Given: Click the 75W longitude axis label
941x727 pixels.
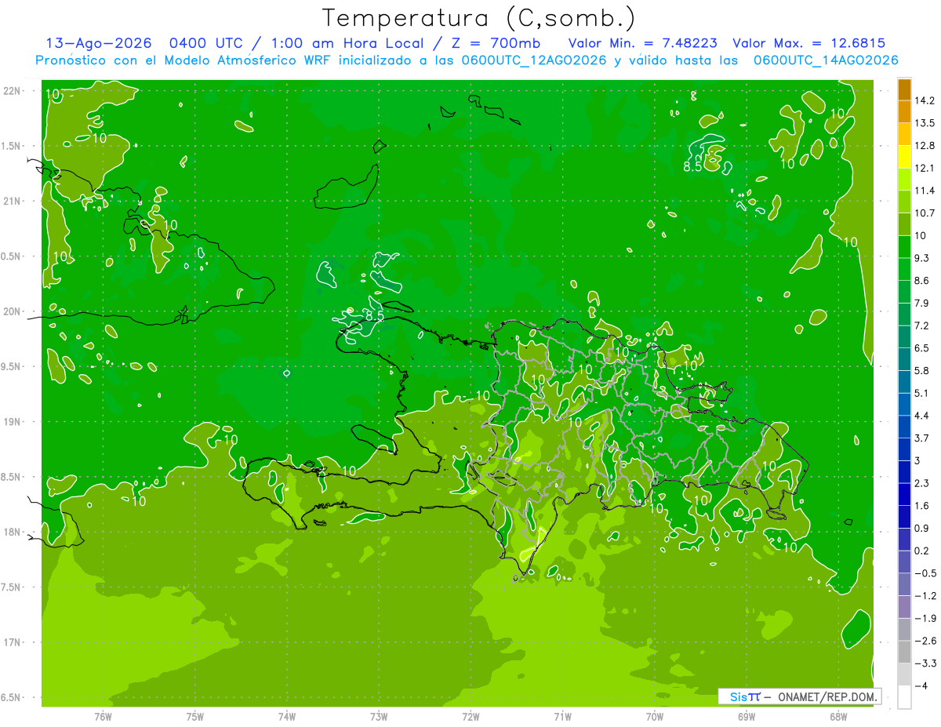Looking at the screenshot, I should point(195,717).
